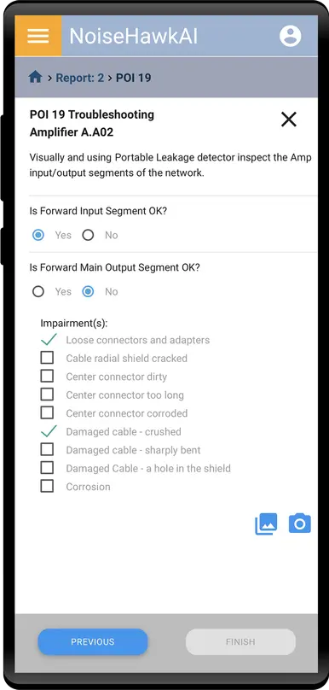The image size is (329, 690).
Task: Check Cable radial shield cracked
Action: tap(47, 358)
